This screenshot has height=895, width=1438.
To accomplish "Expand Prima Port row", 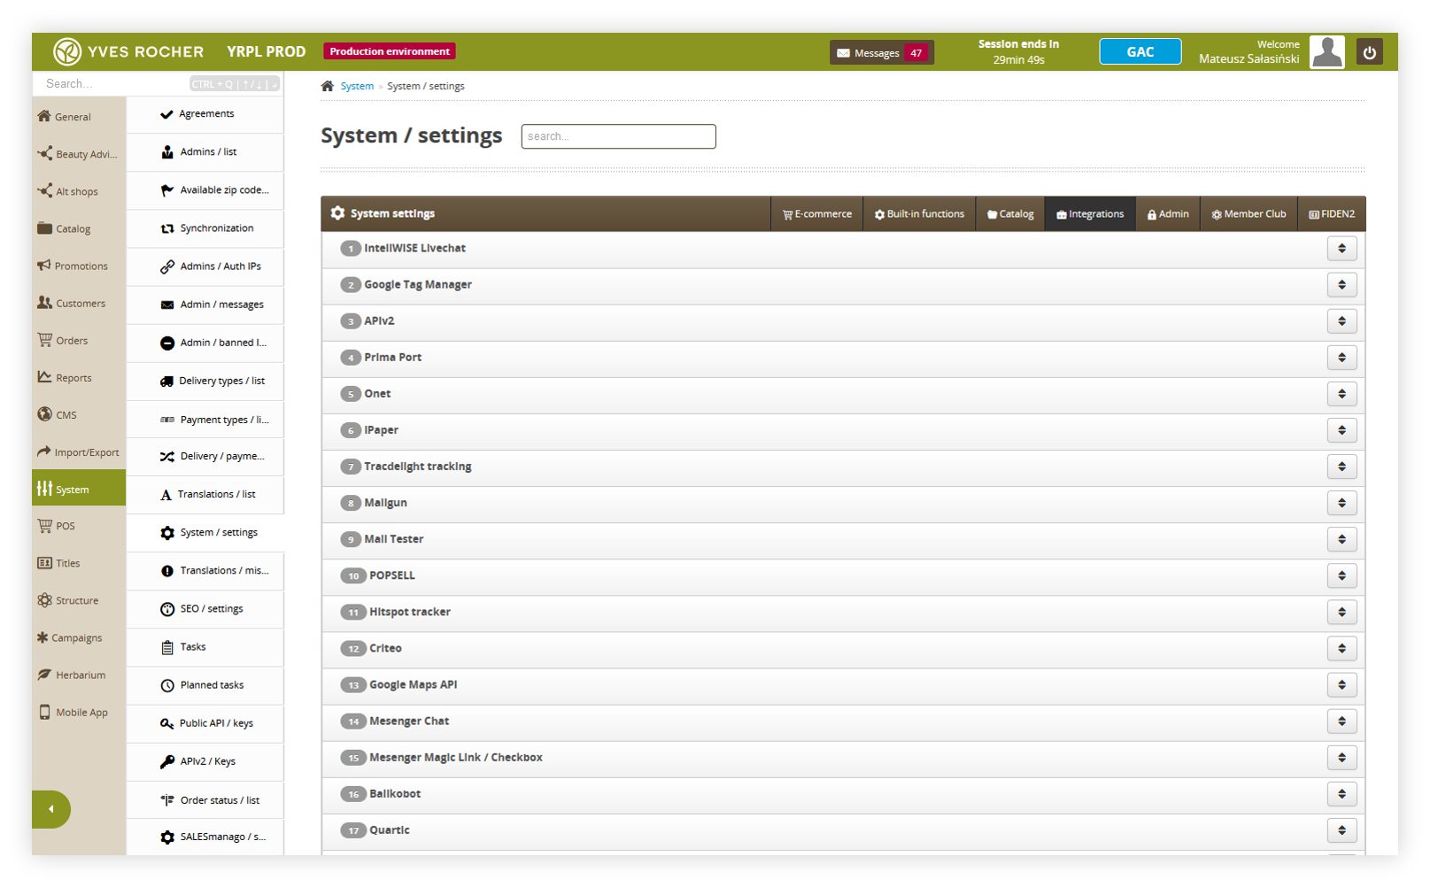I will tap(1341, 358).
